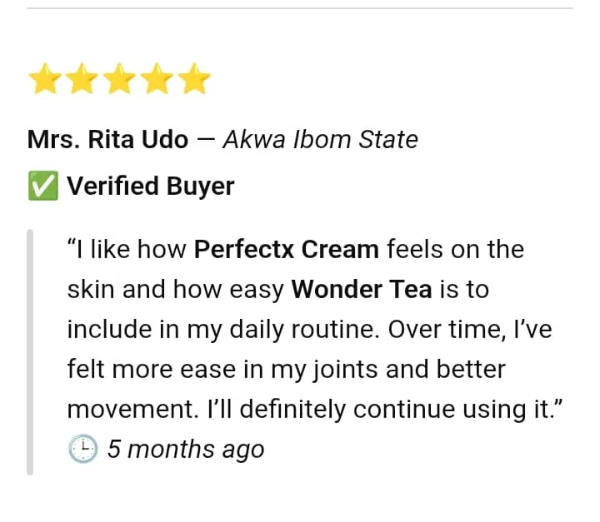
Task: Click the clock icon beside timestamp
Action: click(x=82, y=449)
